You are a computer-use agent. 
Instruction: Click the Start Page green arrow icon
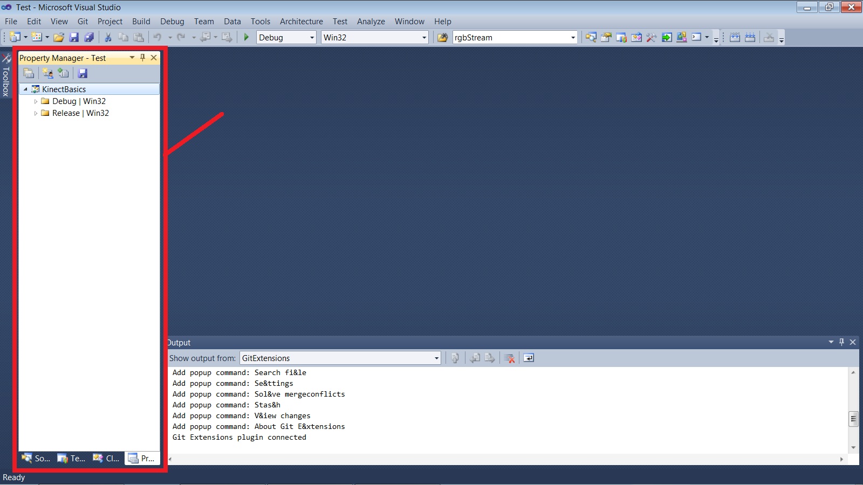pyautogui.click(x=667, y=37)
